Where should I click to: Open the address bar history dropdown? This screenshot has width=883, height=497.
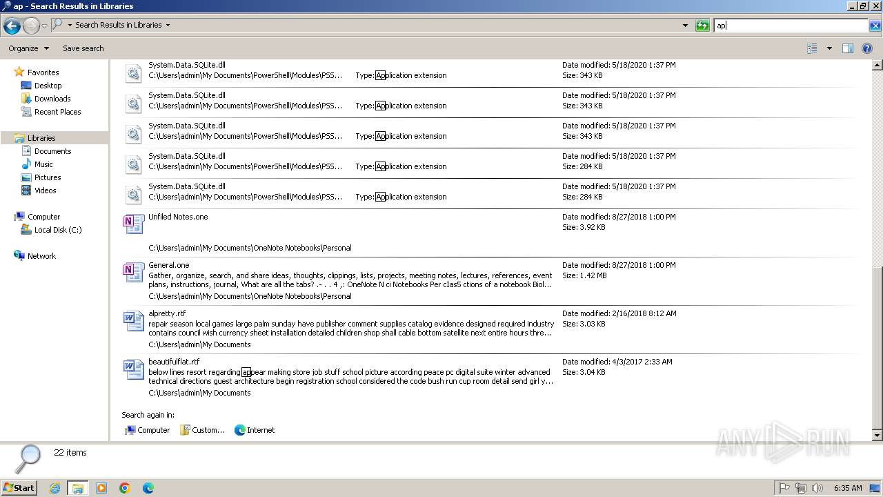click(685, 26)
